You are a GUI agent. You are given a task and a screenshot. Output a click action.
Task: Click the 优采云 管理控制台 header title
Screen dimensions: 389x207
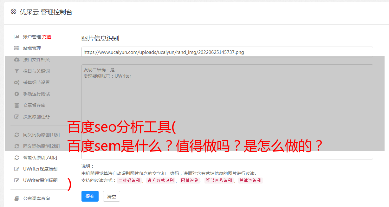(46, 12)
